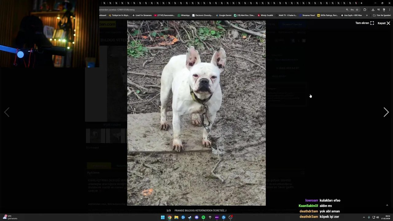Image resolution: width=393 pixels, height=221 pixels.
Task: Show hidden system tray icons
Action: pyautogui.click(x=364, y=217)
